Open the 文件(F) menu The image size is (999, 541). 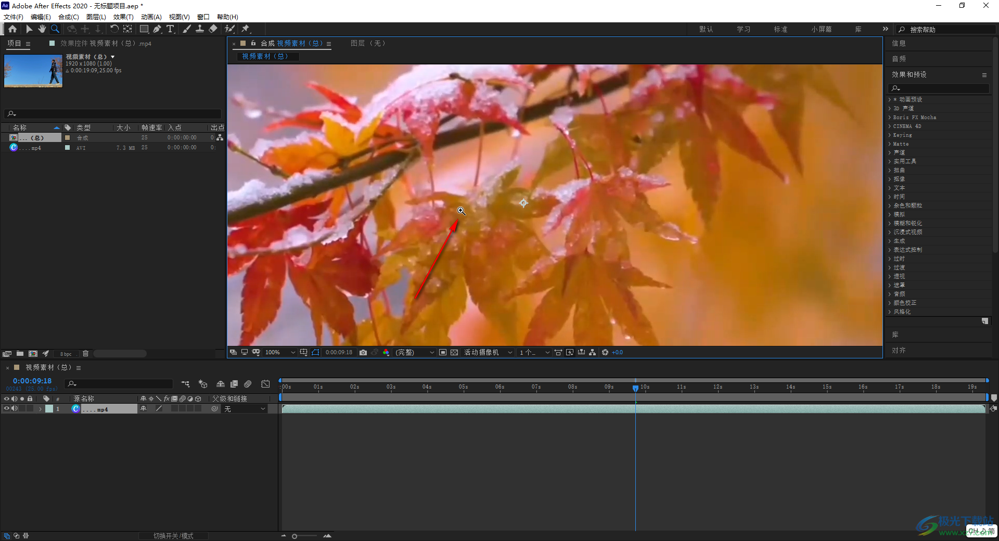(14, 17)
